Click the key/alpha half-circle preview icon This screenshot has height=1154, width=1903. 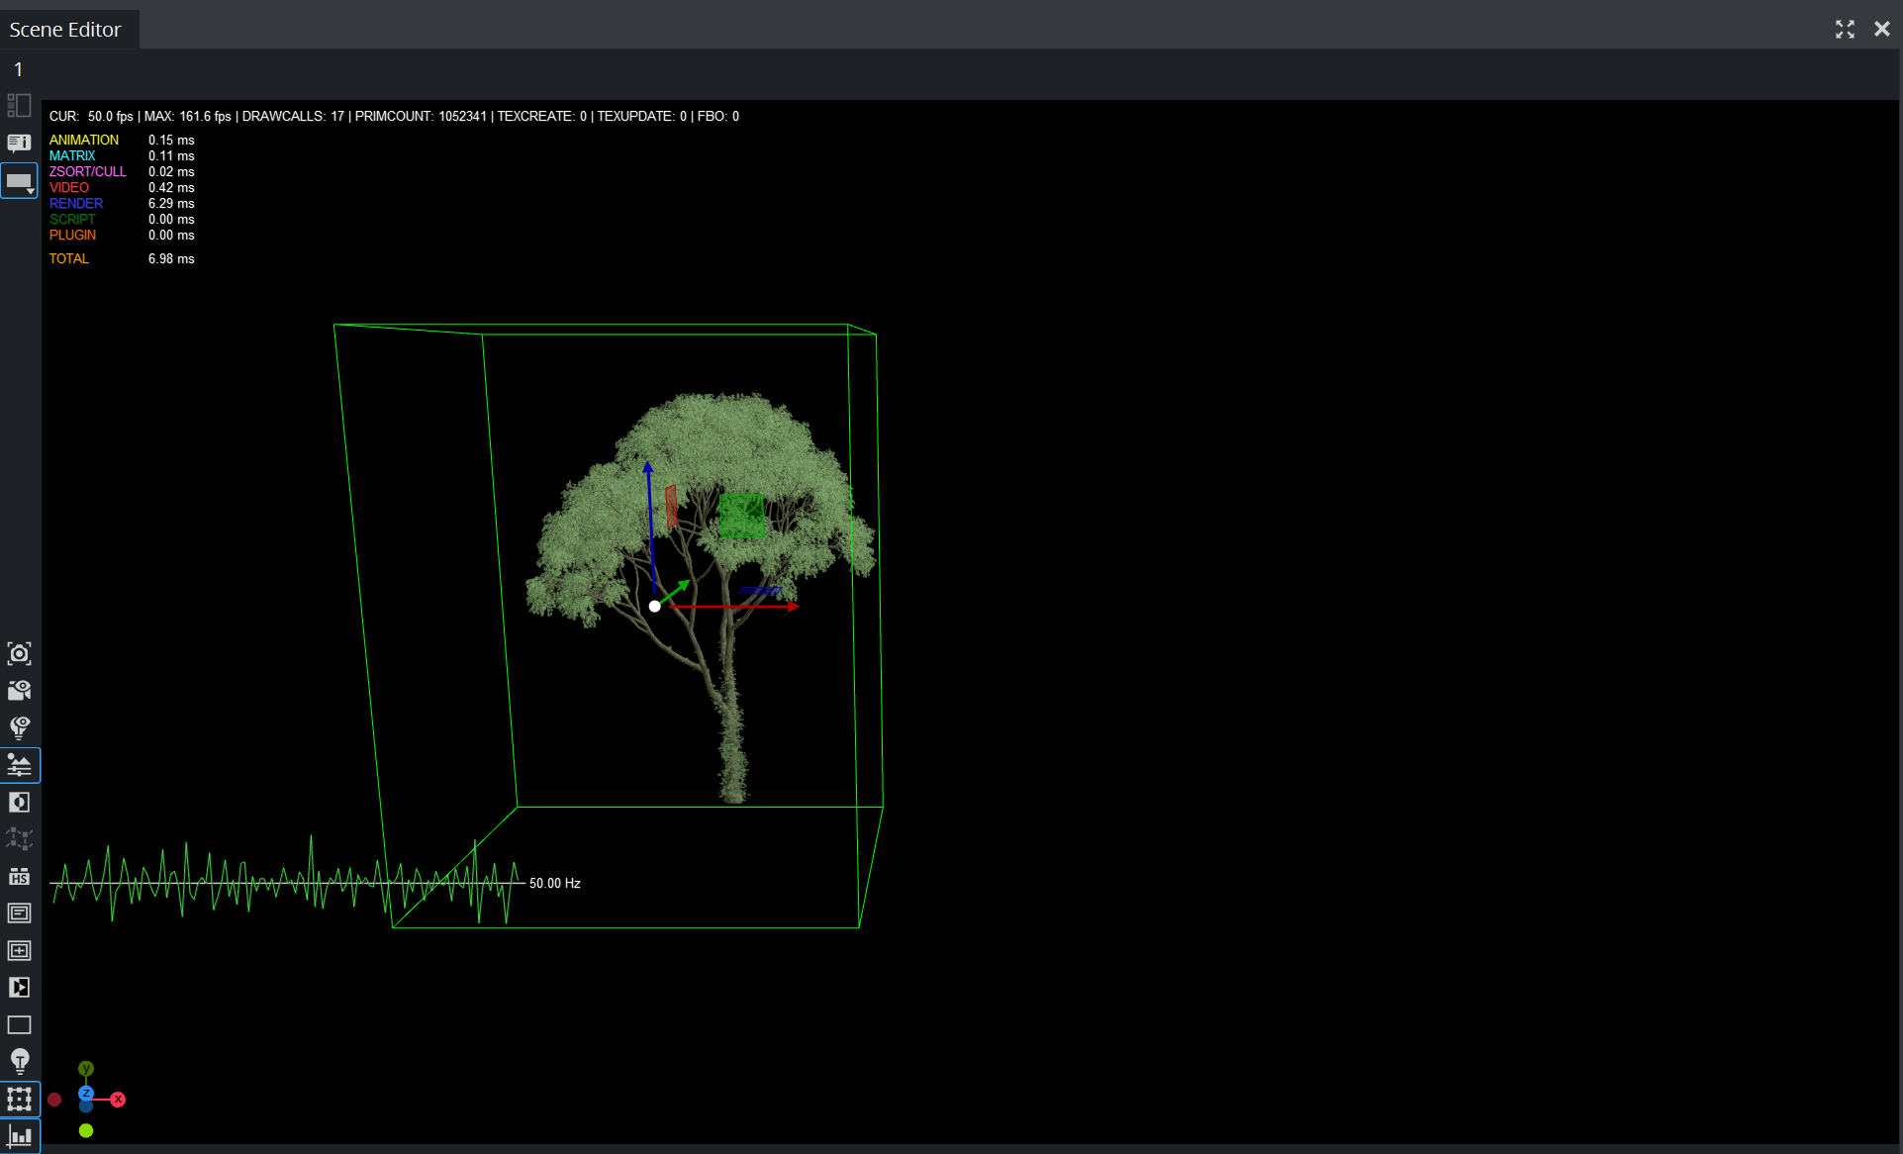tap(19, 802)
